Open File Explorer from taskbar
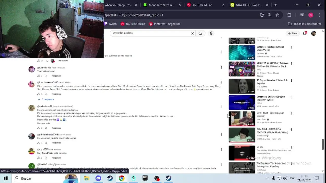This screenshot has height=183, width=326. pyautogui.click(x=86, y=178)
